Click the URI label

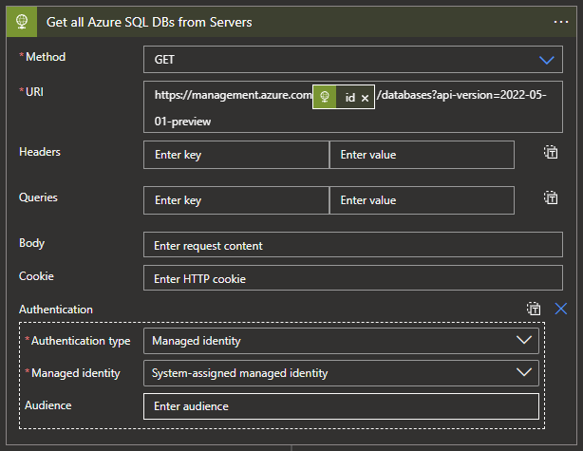click(34, 92)
